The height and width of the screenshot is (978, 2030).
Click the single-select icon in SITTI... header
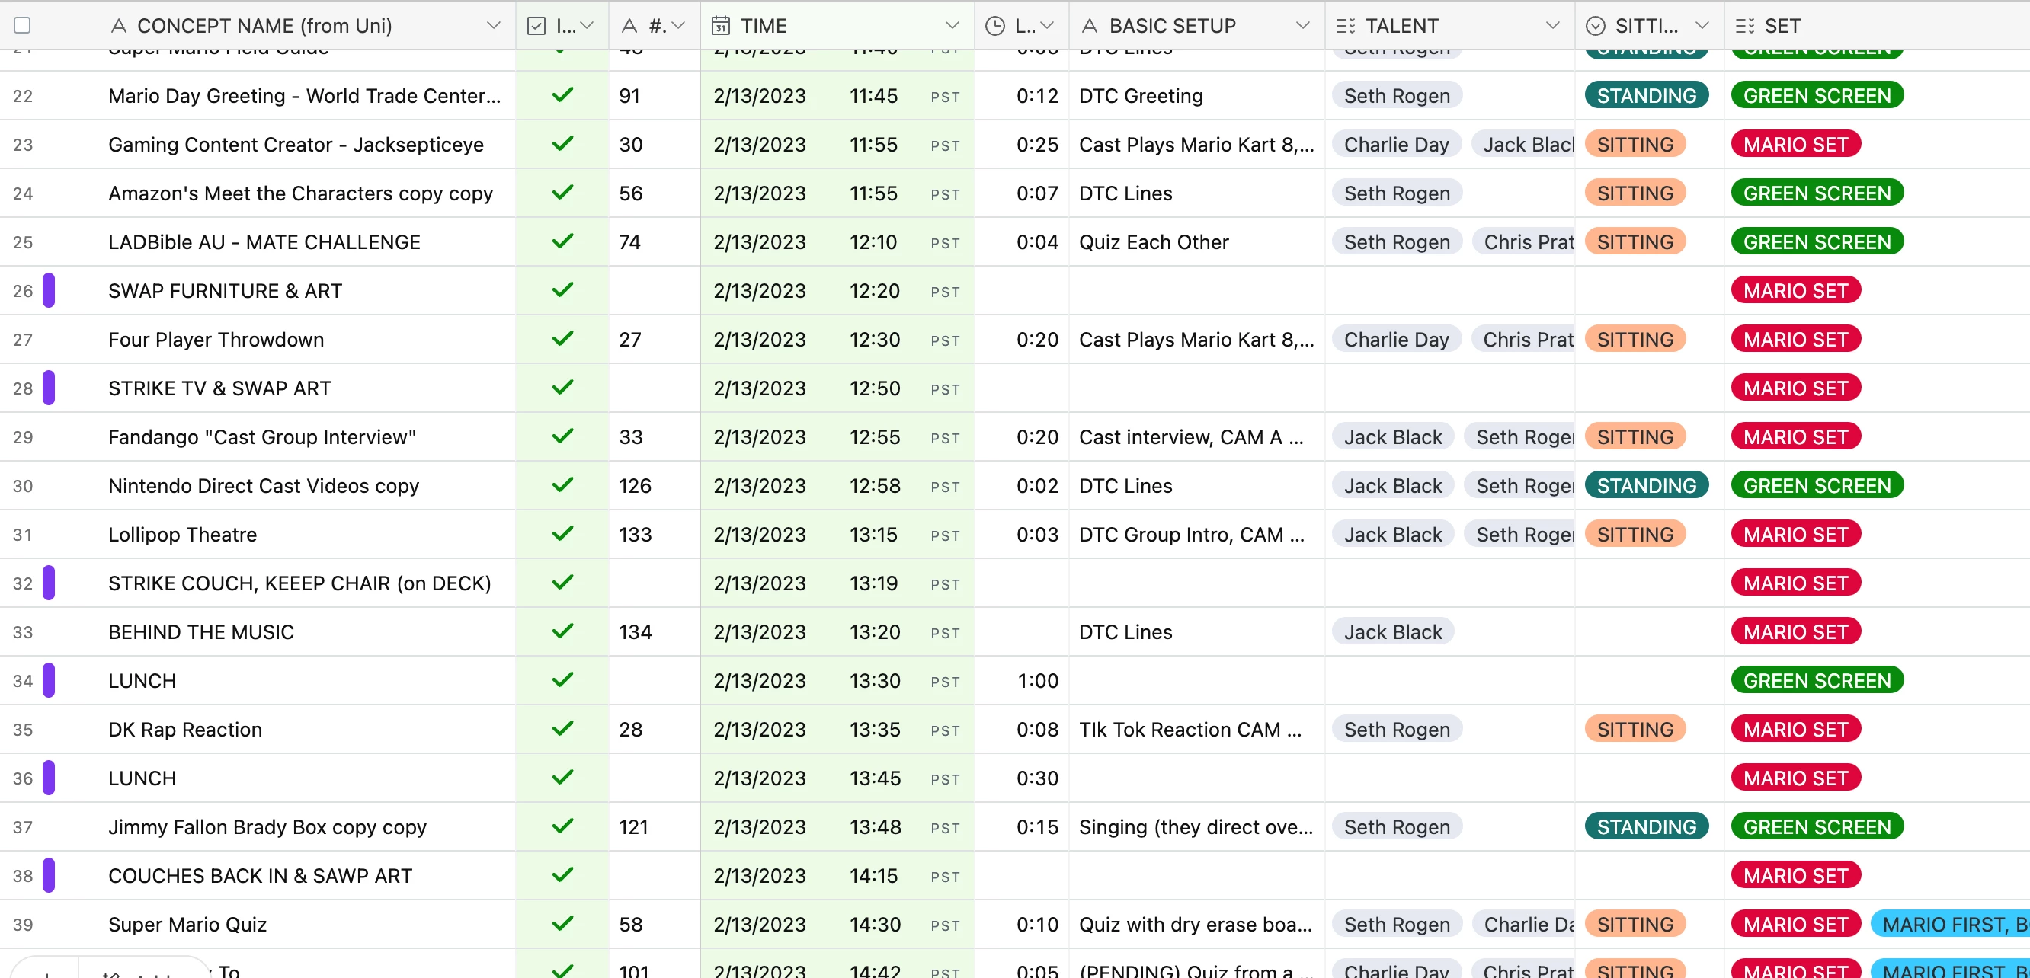(x=1596, y=26)
